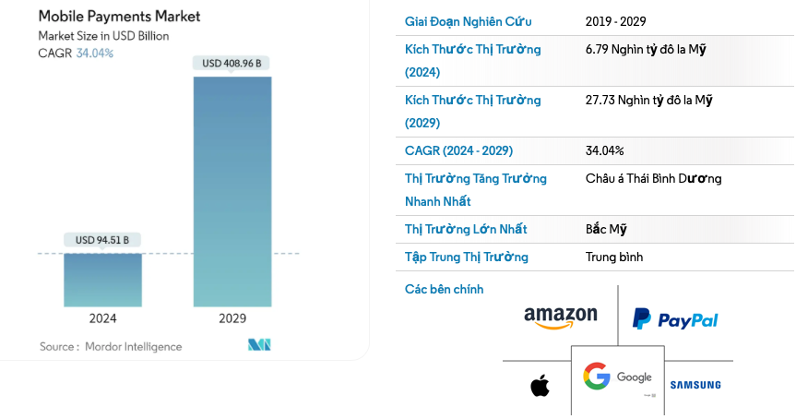The width and height of the screenshot is (796, 419).
Task: Click the Source: Mordor Intelligence text
Action: coord(111,346)
